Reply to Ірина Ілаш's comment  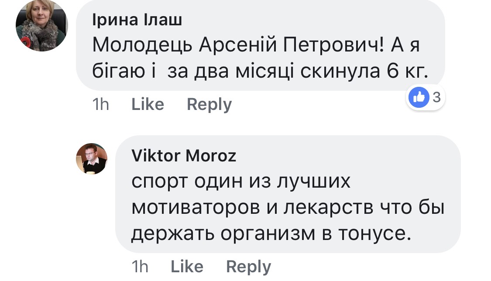[x=209, y=105]
